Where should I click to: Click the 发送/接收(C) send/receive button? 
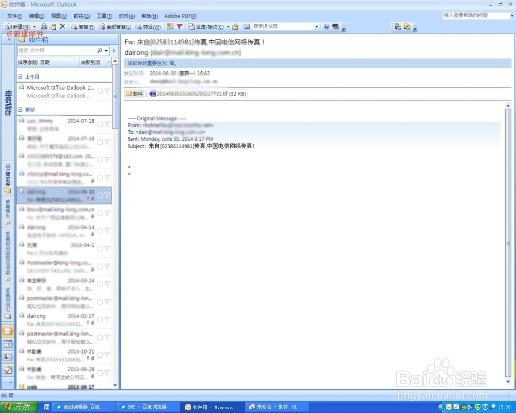[x=206, y=27]
